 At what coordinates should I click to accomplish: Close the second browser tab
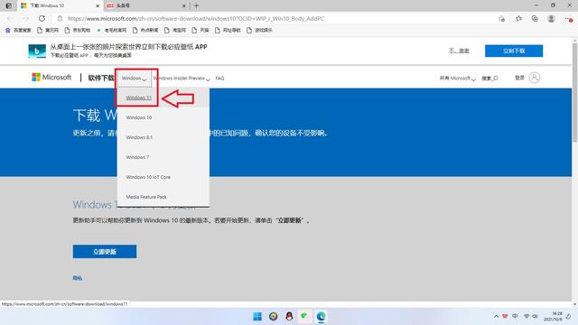pos(184,6)
